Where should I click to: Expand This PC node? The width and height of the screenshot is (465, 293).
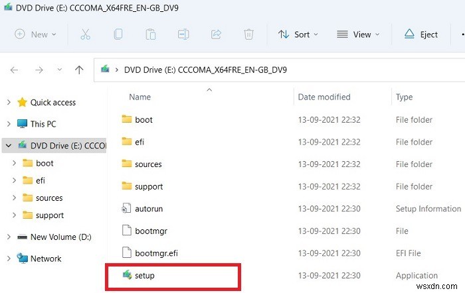pyautogui.click(x=9, y=124)
